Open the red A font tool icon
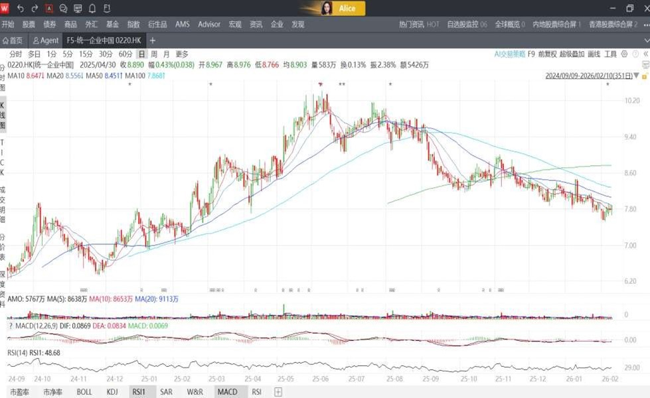This screenshot has height=398, width=650. 49,9
